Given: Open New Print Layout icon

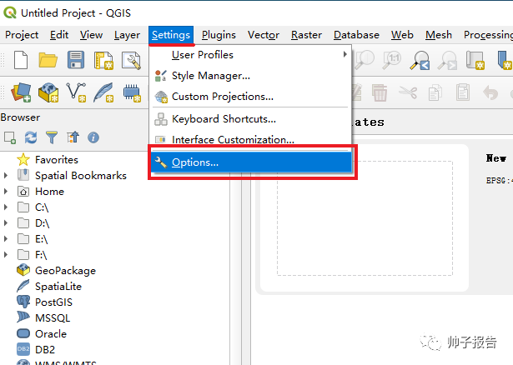Looking at the screenshot, I should point(103,61).
